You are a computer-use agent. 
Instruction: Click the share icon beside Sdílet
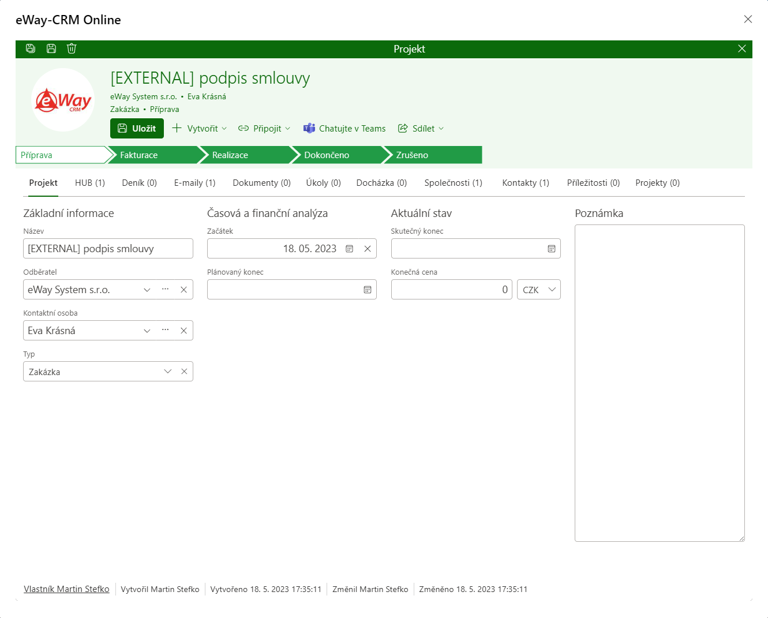403,128
